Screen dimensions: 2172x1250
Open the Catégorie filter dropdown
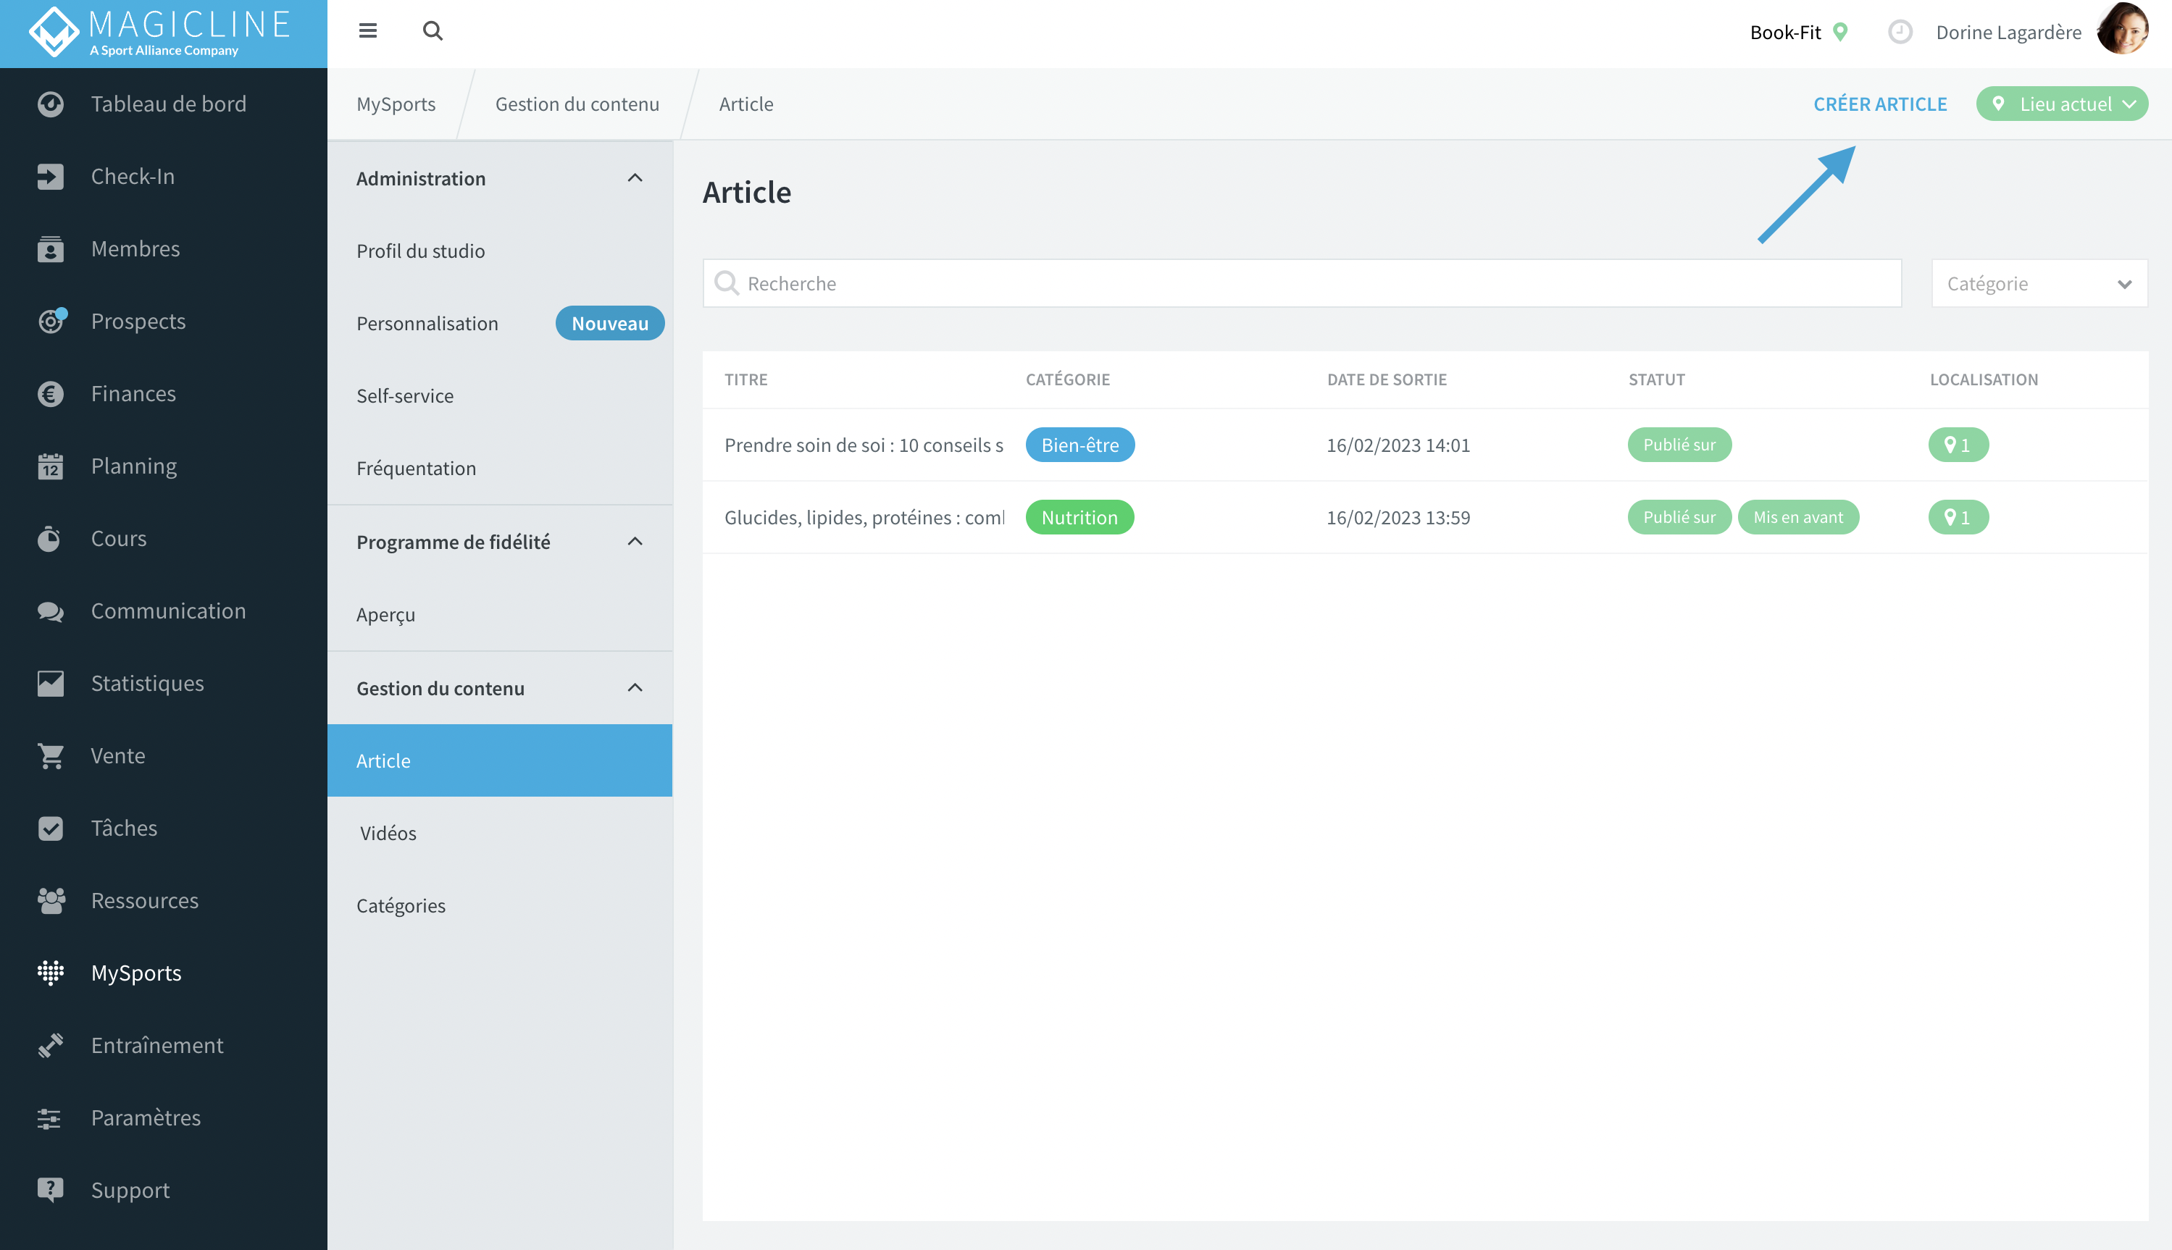[2039, 283]
